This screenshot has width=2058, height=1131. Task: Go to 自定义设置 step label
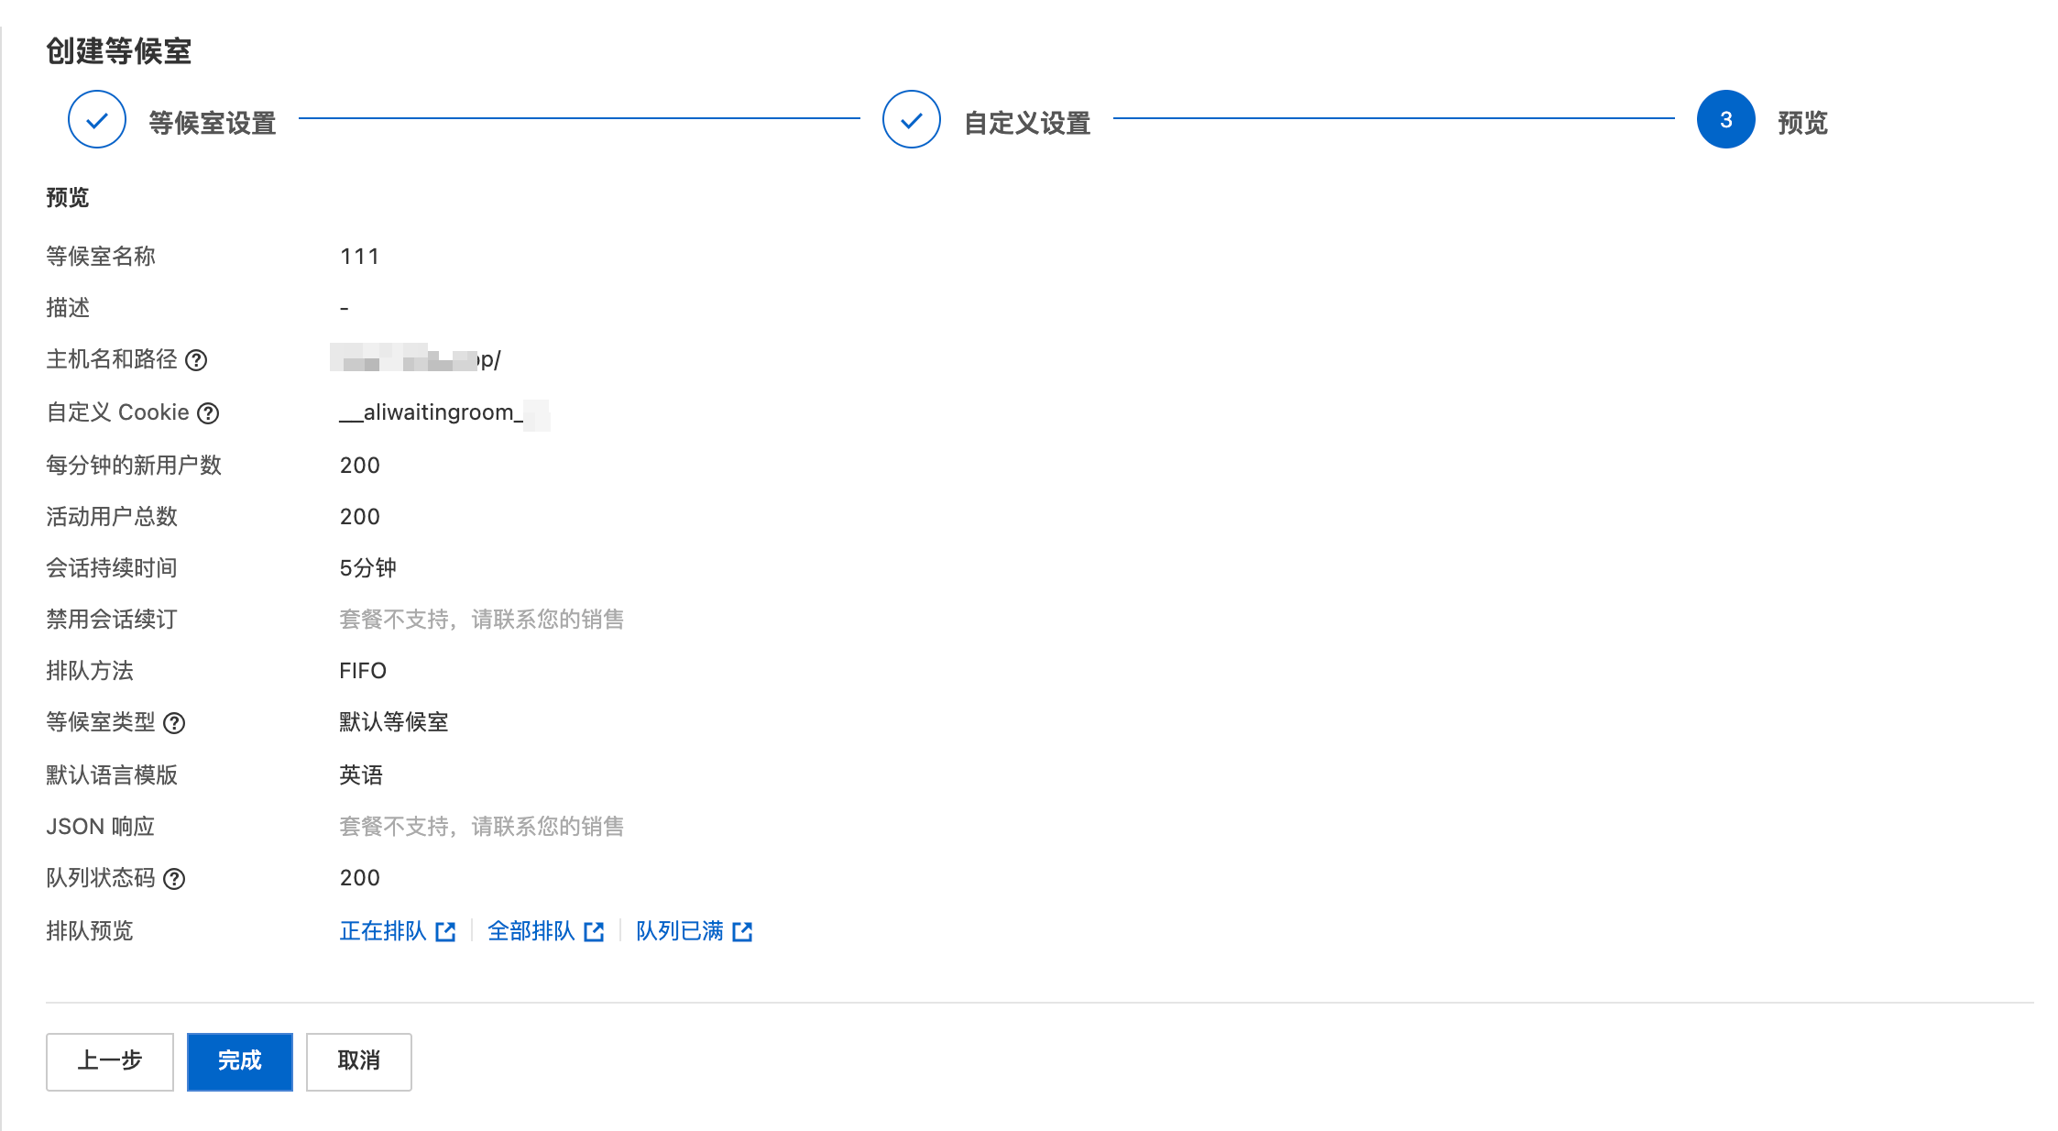[x=1027, y=123]
